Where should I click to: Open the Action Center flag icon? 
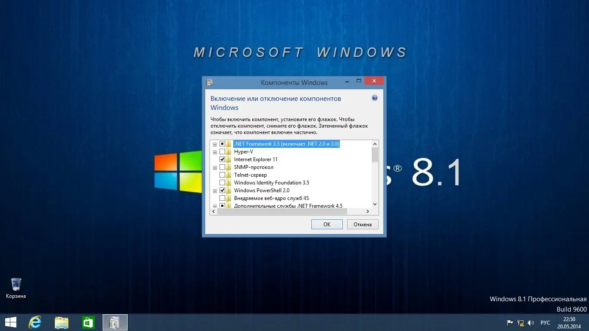pos(510,322)
